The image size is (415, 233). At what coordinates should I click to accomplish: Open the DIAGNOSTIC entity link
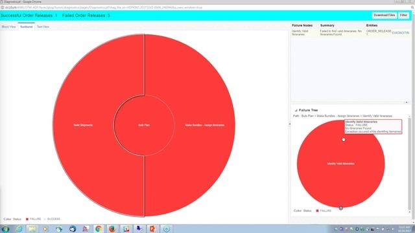(401, 32)
